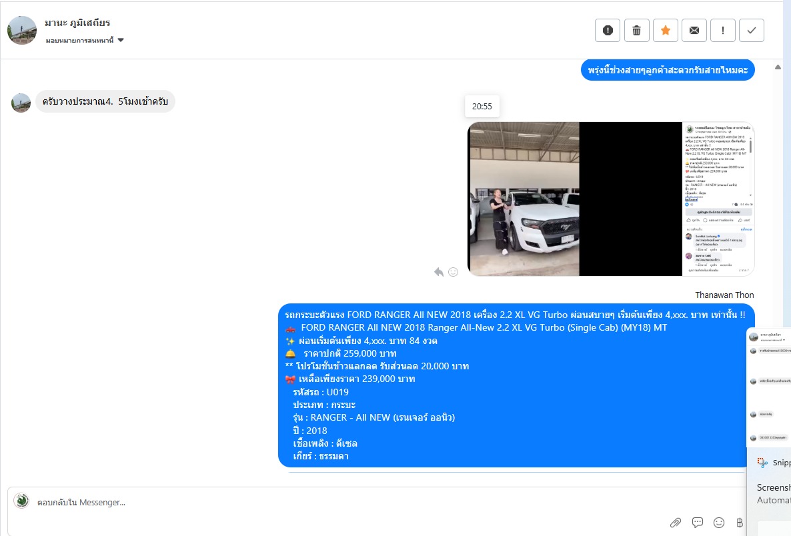Viewport: 791px width, 536px height.
Task: Attach a file with the paperclip icon
Action: tap(676, 523)
